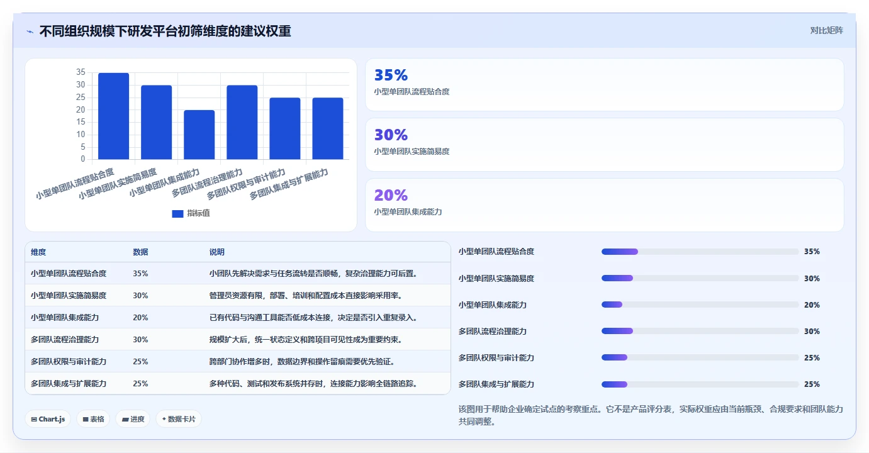Click description starting 小团队先解决需求
Screen dimensions: 869x453
[x=313, y=274]
